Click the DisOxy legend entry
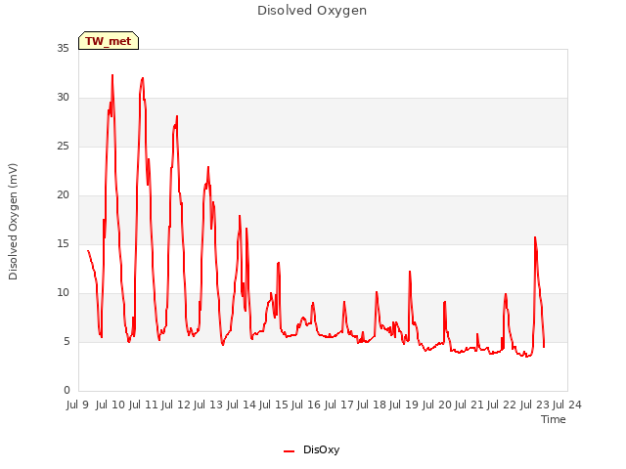Screen dimensions: 626x469 click(311, 449)
